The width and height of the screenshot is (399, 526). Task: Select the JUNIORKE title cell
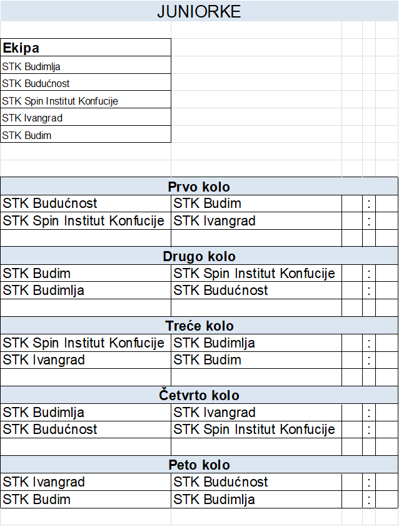coord(199,11)
